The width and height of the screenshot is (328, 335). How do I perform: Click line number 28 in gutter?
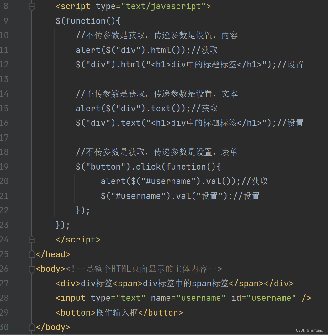click(x=4, y=298)
